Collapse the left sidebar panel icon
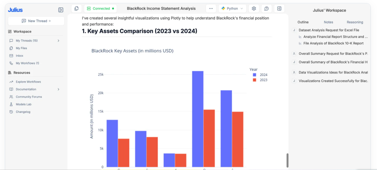This screenshot has height=170, width=377. click(61, 10)
